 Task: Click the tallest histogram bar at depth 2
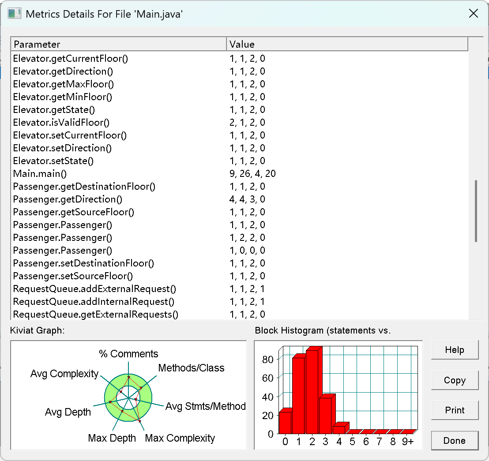coord(312,391)
